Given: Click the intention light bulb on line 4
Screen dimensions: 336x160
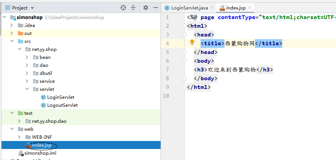Looking at the screenshot, I should coord(192,42).
